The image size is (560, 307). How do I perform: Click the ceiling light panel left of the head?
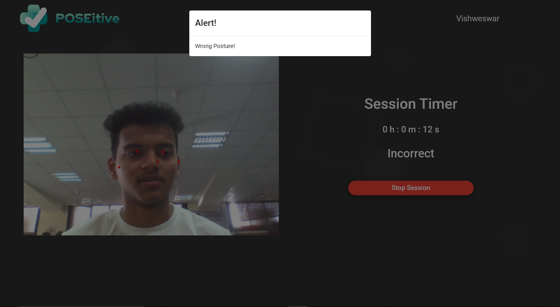39,145
